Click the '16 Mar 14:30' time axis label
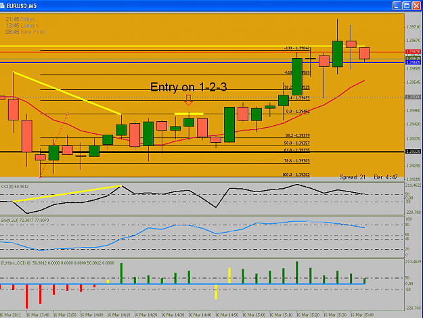This screenshot has height=318, width=423. pyautogui.click(x=173, y=315)
